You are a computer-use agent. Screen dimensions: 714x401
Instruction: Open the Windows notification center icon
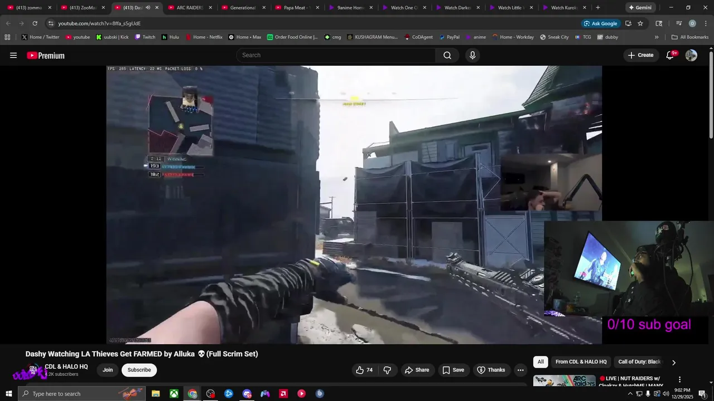(x=702, y=394)
